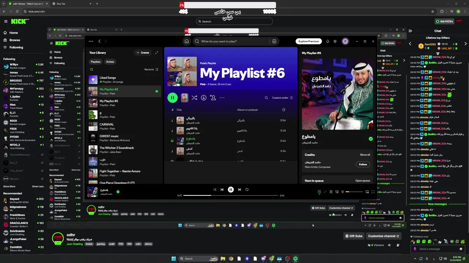This screenshot has height=263, width=469.
Task: Search in Your Library magnifier
Action: pos(92,69)
